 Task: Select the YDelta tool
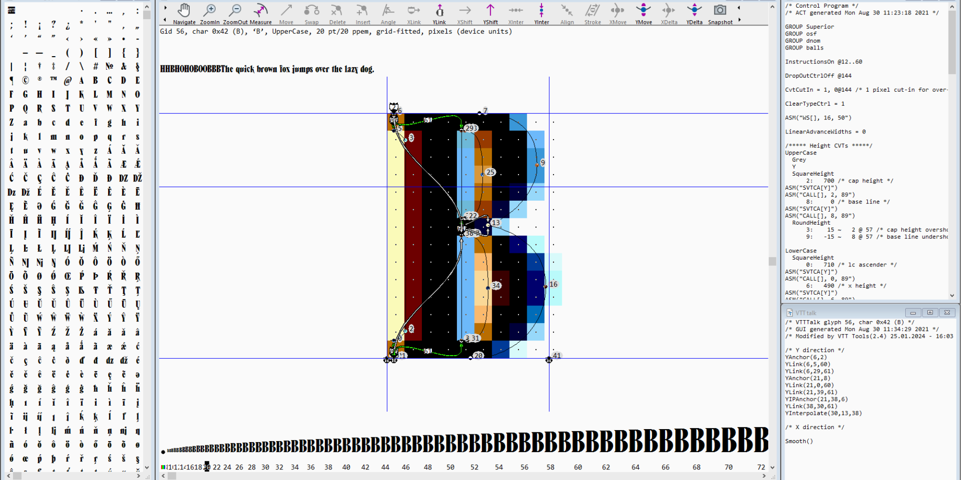click(694, 14)
